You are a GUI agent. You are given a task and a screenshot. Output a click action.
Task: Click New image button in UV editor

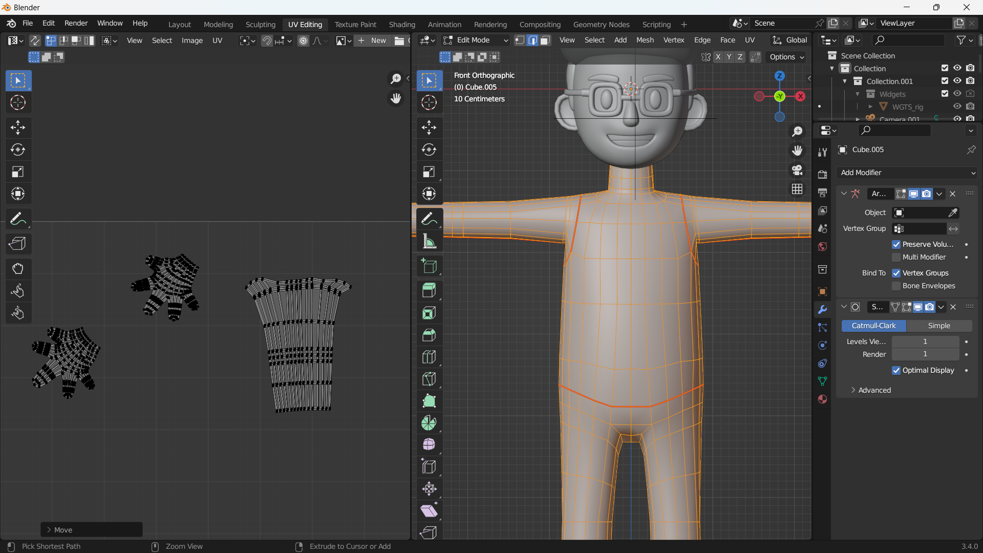click(x=372, y=40)
